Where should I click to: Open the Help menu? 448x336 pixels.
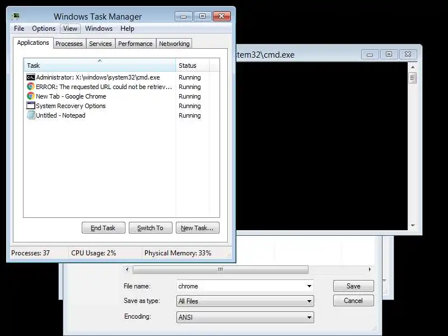pyautogui.click(x=127, y=29)
